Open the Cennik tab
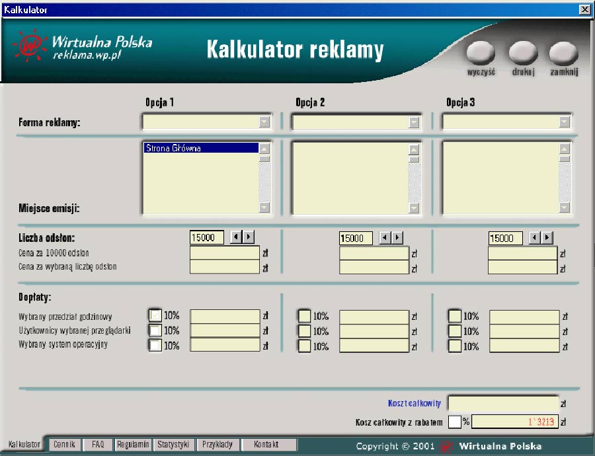Screen dimensions: 595x456 (x=64, y=444)
